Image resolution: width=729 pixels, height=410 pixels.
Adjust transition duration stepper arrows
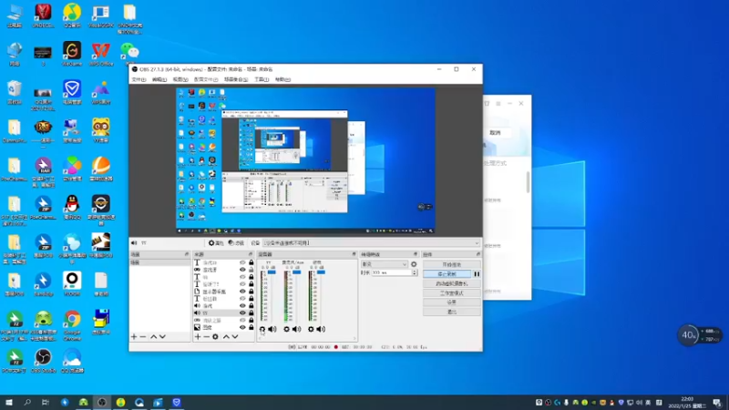pos(415,272)
